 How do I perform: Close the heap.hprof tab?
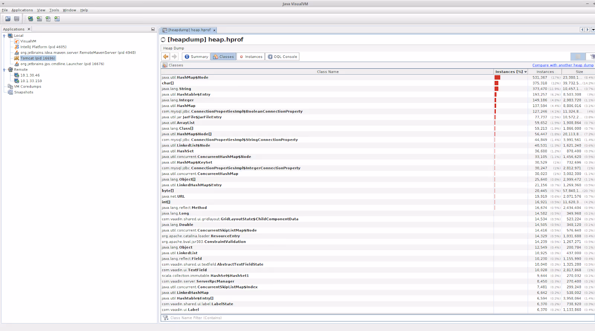coord(214,30)
